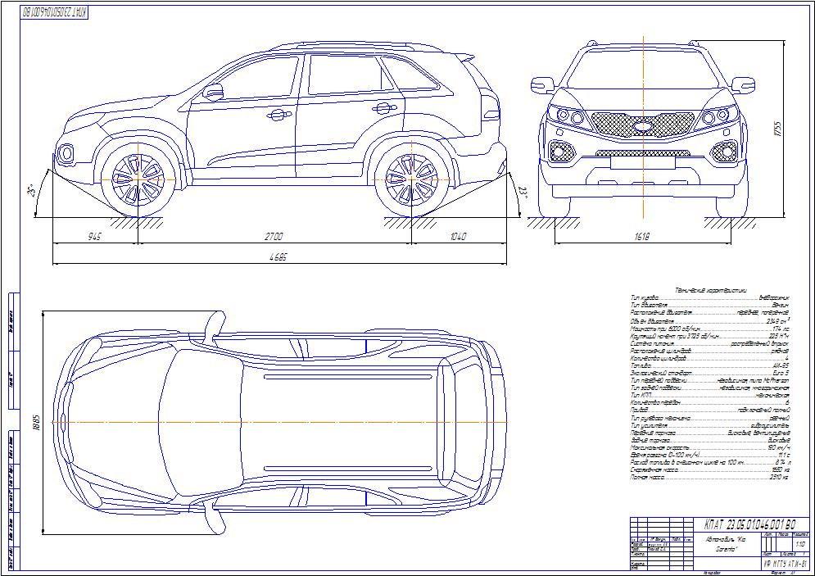Select the 945 front overhang dimension

pyautogui.click(x=94, y=237)
